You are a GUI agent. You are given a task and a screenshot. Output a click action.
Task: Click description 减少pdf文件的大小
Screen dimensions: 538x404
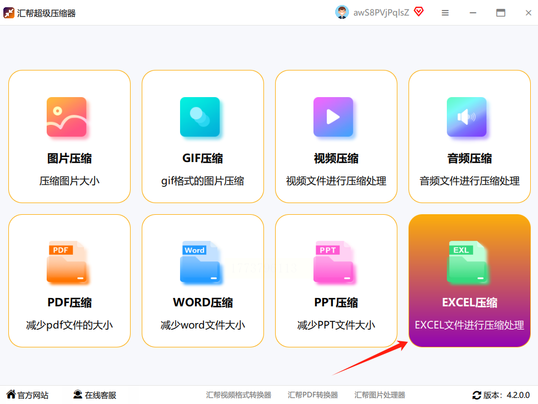[69, 325]
